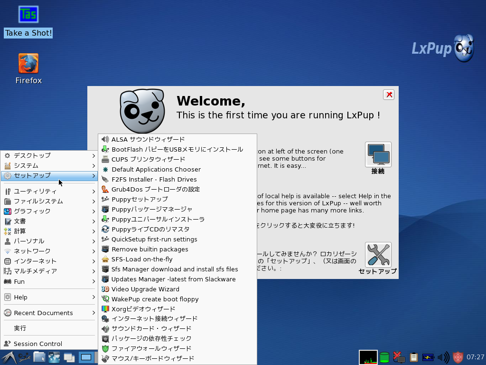
Task: Click the battery power tray icon
Action: 428,357
